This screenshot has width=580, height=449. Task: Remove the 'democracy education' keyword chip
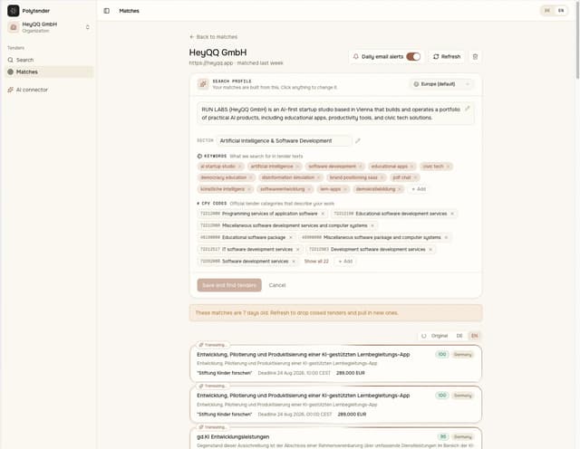click(250, 177)
